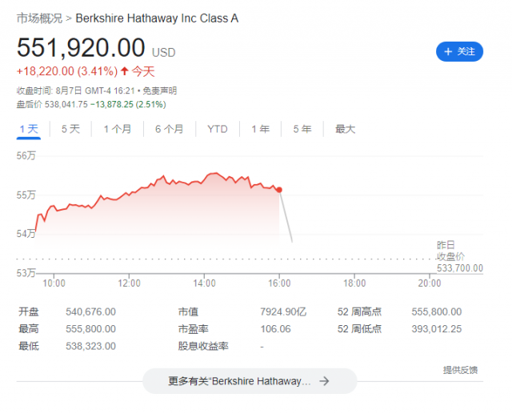Screen dimensions: 512x414
Task: Open 更多有关 Berkshire Hathaway button
Action: coord(250,381)
